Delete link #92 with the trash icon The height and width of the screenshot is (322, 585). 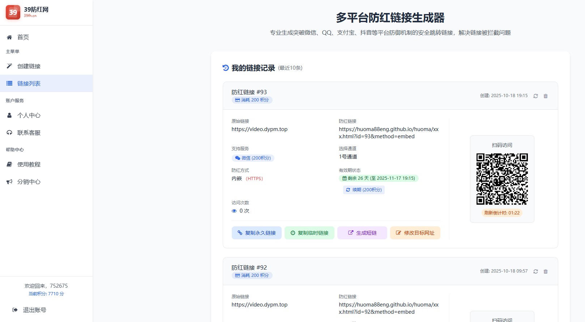[x=546, y=271]
